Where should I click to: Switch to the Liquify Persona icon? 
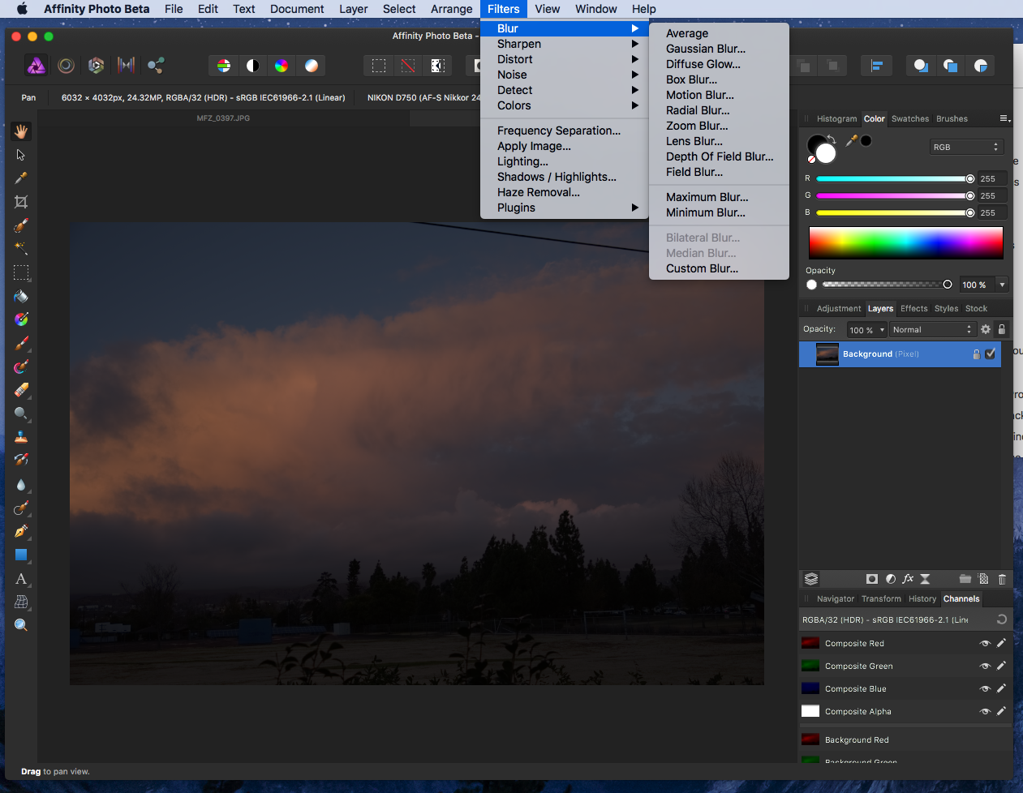coord(67,66)
